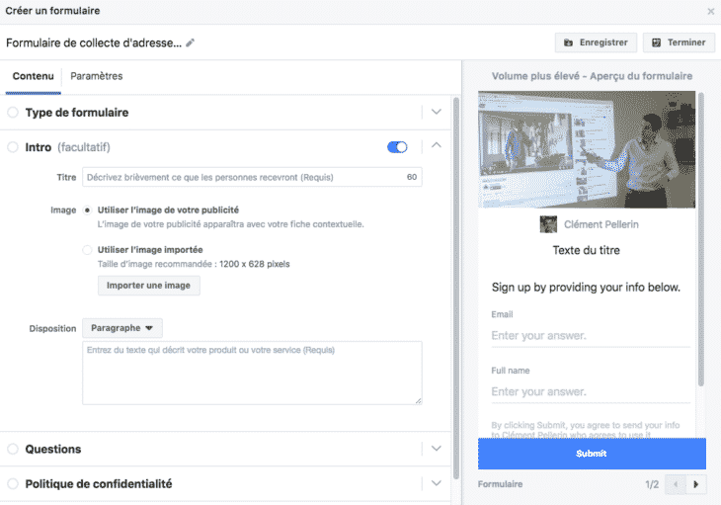
Task: Expand the Questions section
Action: pos(437,449)
